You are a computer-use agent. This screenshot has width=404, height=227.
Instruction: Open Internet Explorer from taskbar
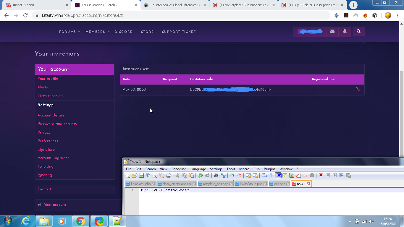(26, 221)
